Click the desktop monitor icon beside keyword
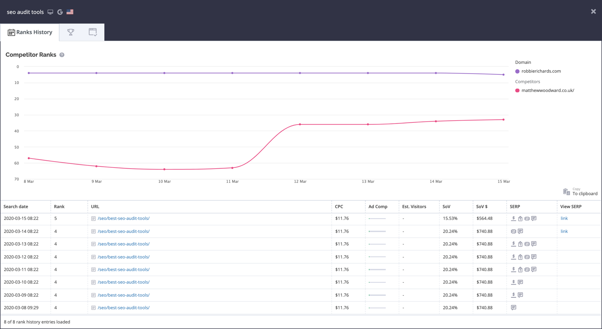The image size is (602, 329). (x=50, y=12)
